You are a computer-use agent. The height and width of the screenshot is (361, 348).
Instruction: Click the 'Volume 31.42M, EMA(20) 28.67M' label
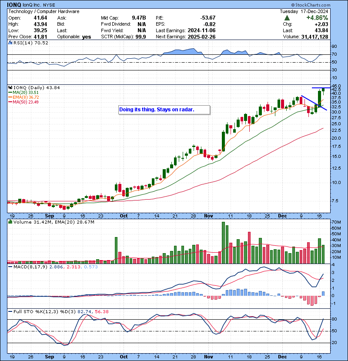54,222
